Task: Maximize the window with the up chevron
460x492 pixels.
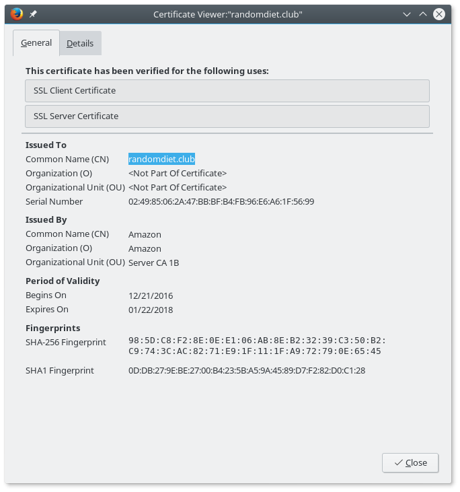Action: pos(423,14)
